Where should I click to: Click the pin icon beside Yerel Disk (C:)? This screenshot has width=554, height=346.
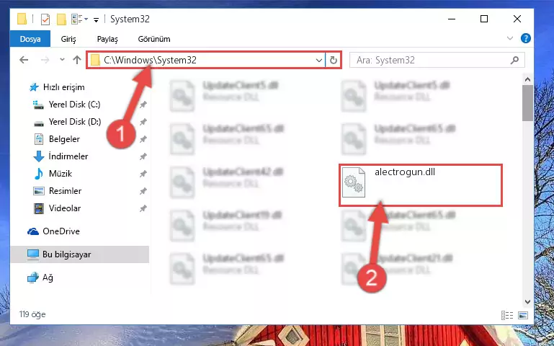tap(143, 105)
